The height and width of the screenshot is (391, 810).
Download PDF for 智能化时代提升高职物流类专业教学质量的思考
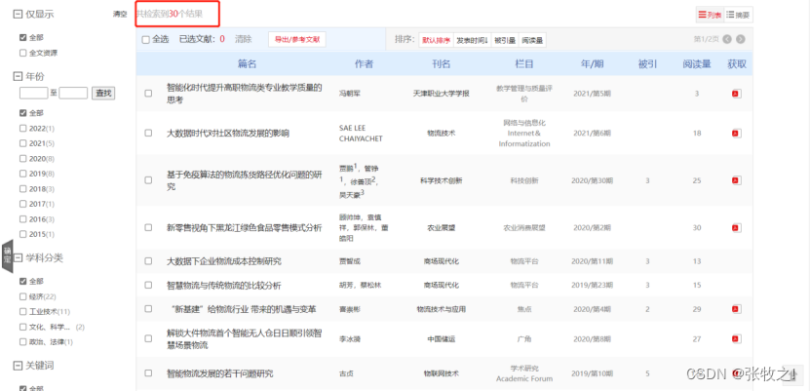pyautogui.click(x=736, y=94)
